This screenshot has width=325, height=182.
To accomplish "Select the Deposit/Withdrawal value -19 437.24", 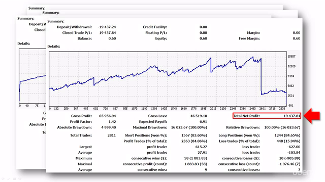I will tap(107, 27).
